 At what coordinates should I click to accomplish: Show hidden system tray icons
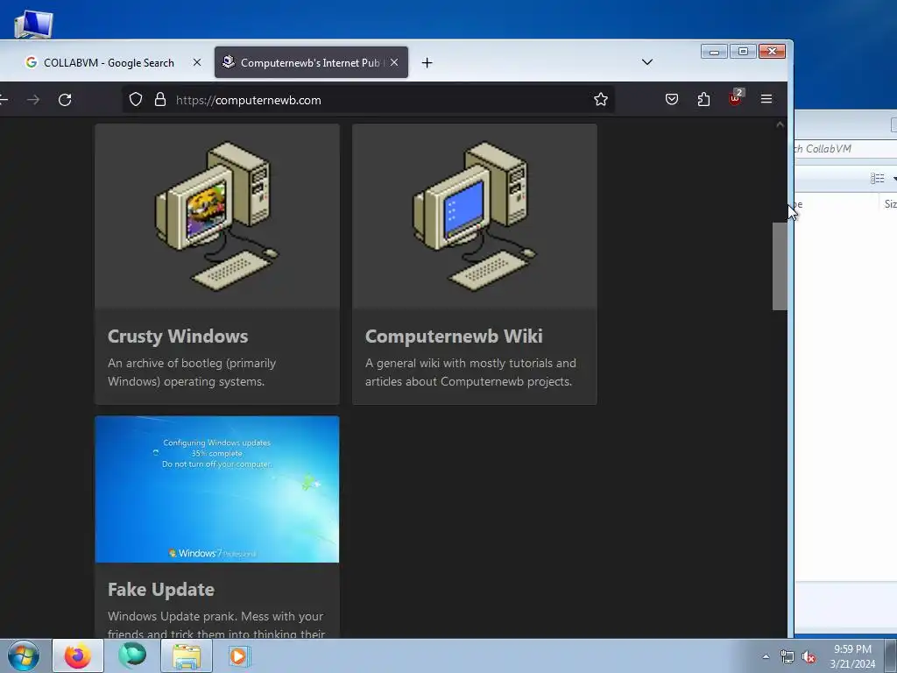(766, 656)
